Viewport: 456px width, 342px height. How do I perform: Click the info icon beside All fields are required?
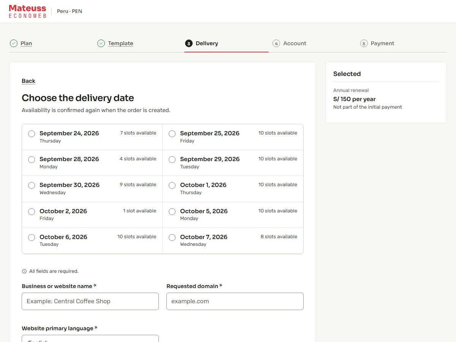(x=24, y=271)
